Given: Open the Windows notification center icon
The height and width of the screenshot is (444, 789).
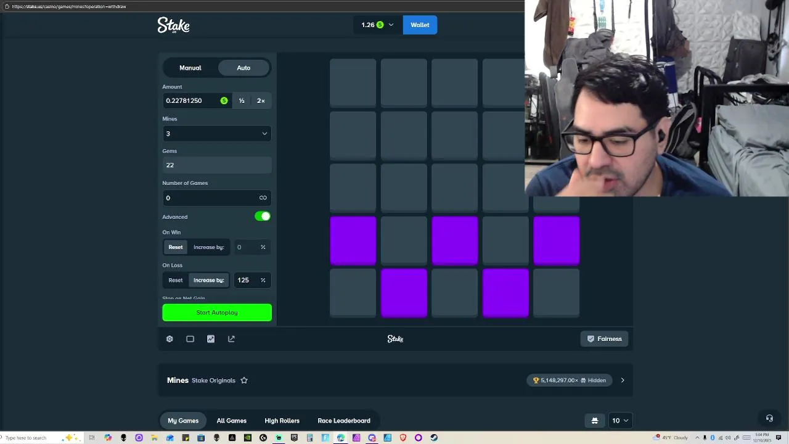Looking at the screenshot, I should point(779,437).
